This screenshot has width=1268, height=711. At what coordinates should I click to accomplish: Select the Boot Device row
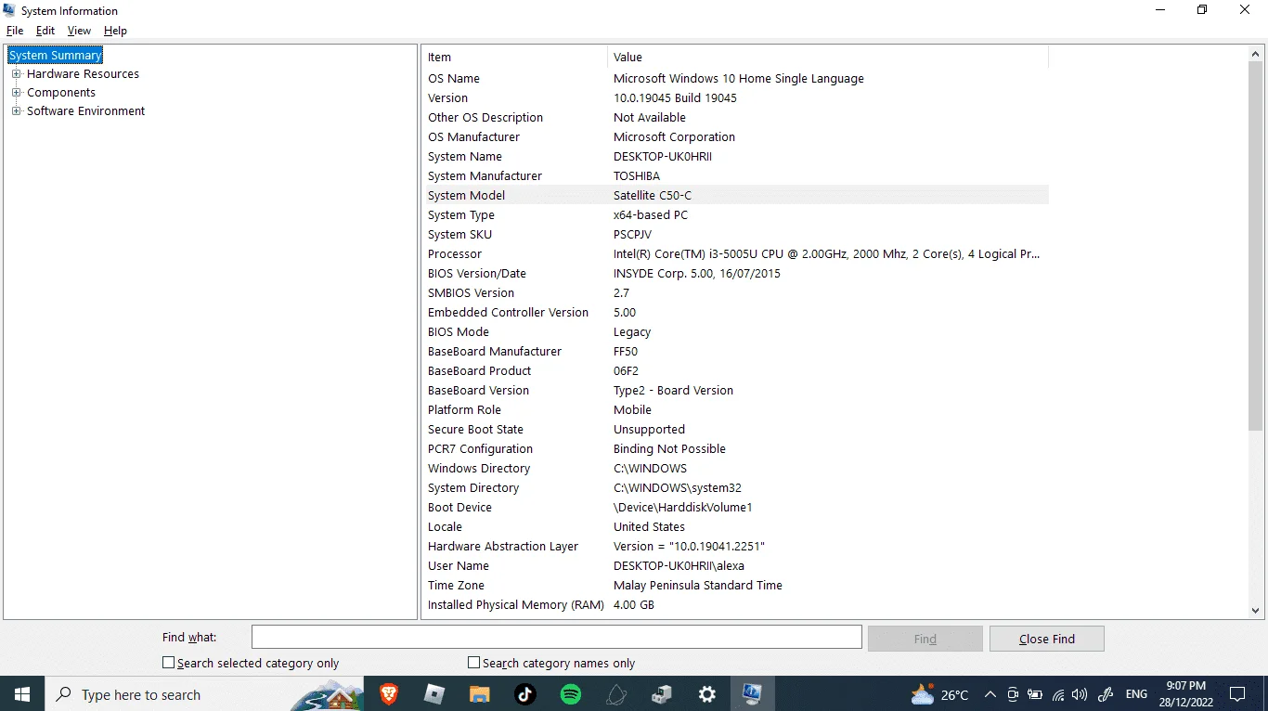(x=735, y=508)
